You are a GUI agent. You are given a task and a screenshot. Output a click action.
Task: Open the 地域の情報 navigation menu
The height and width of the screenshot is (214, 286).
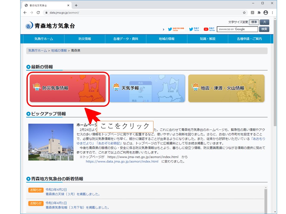tap(167, 39)
